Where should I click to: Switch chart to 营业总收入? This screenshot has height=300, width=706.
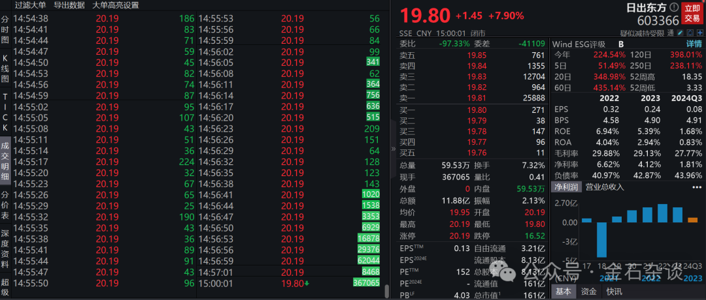click(605, 187)
